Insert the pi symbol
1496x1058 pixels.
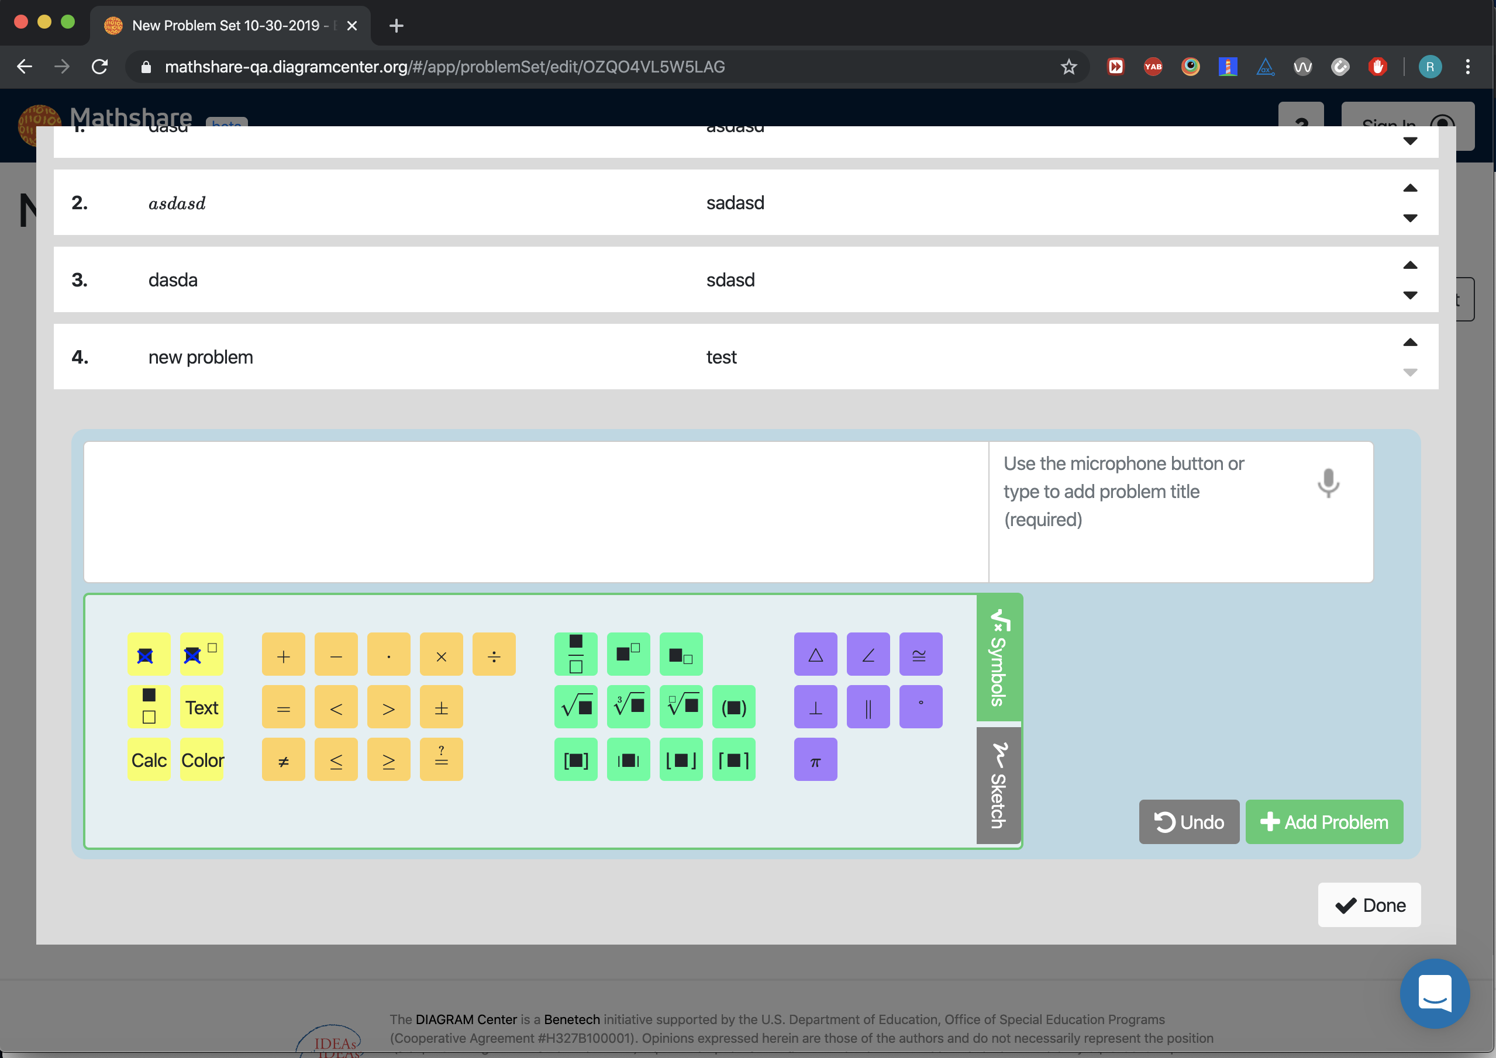(x=815, y=760)
